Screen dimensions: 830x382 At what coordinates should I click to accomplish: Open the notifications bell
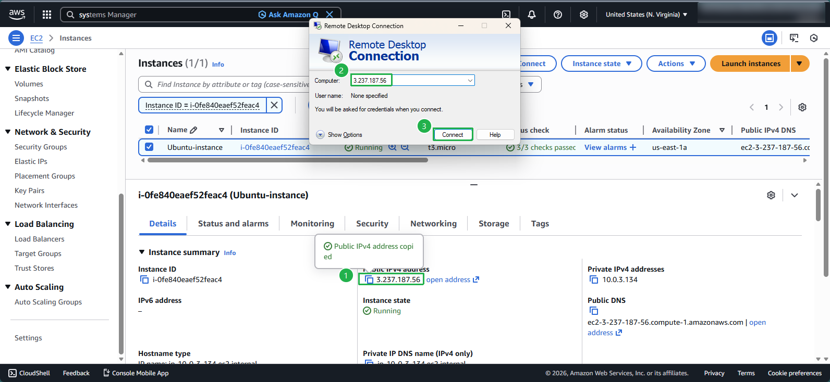(x=532, y=15)
